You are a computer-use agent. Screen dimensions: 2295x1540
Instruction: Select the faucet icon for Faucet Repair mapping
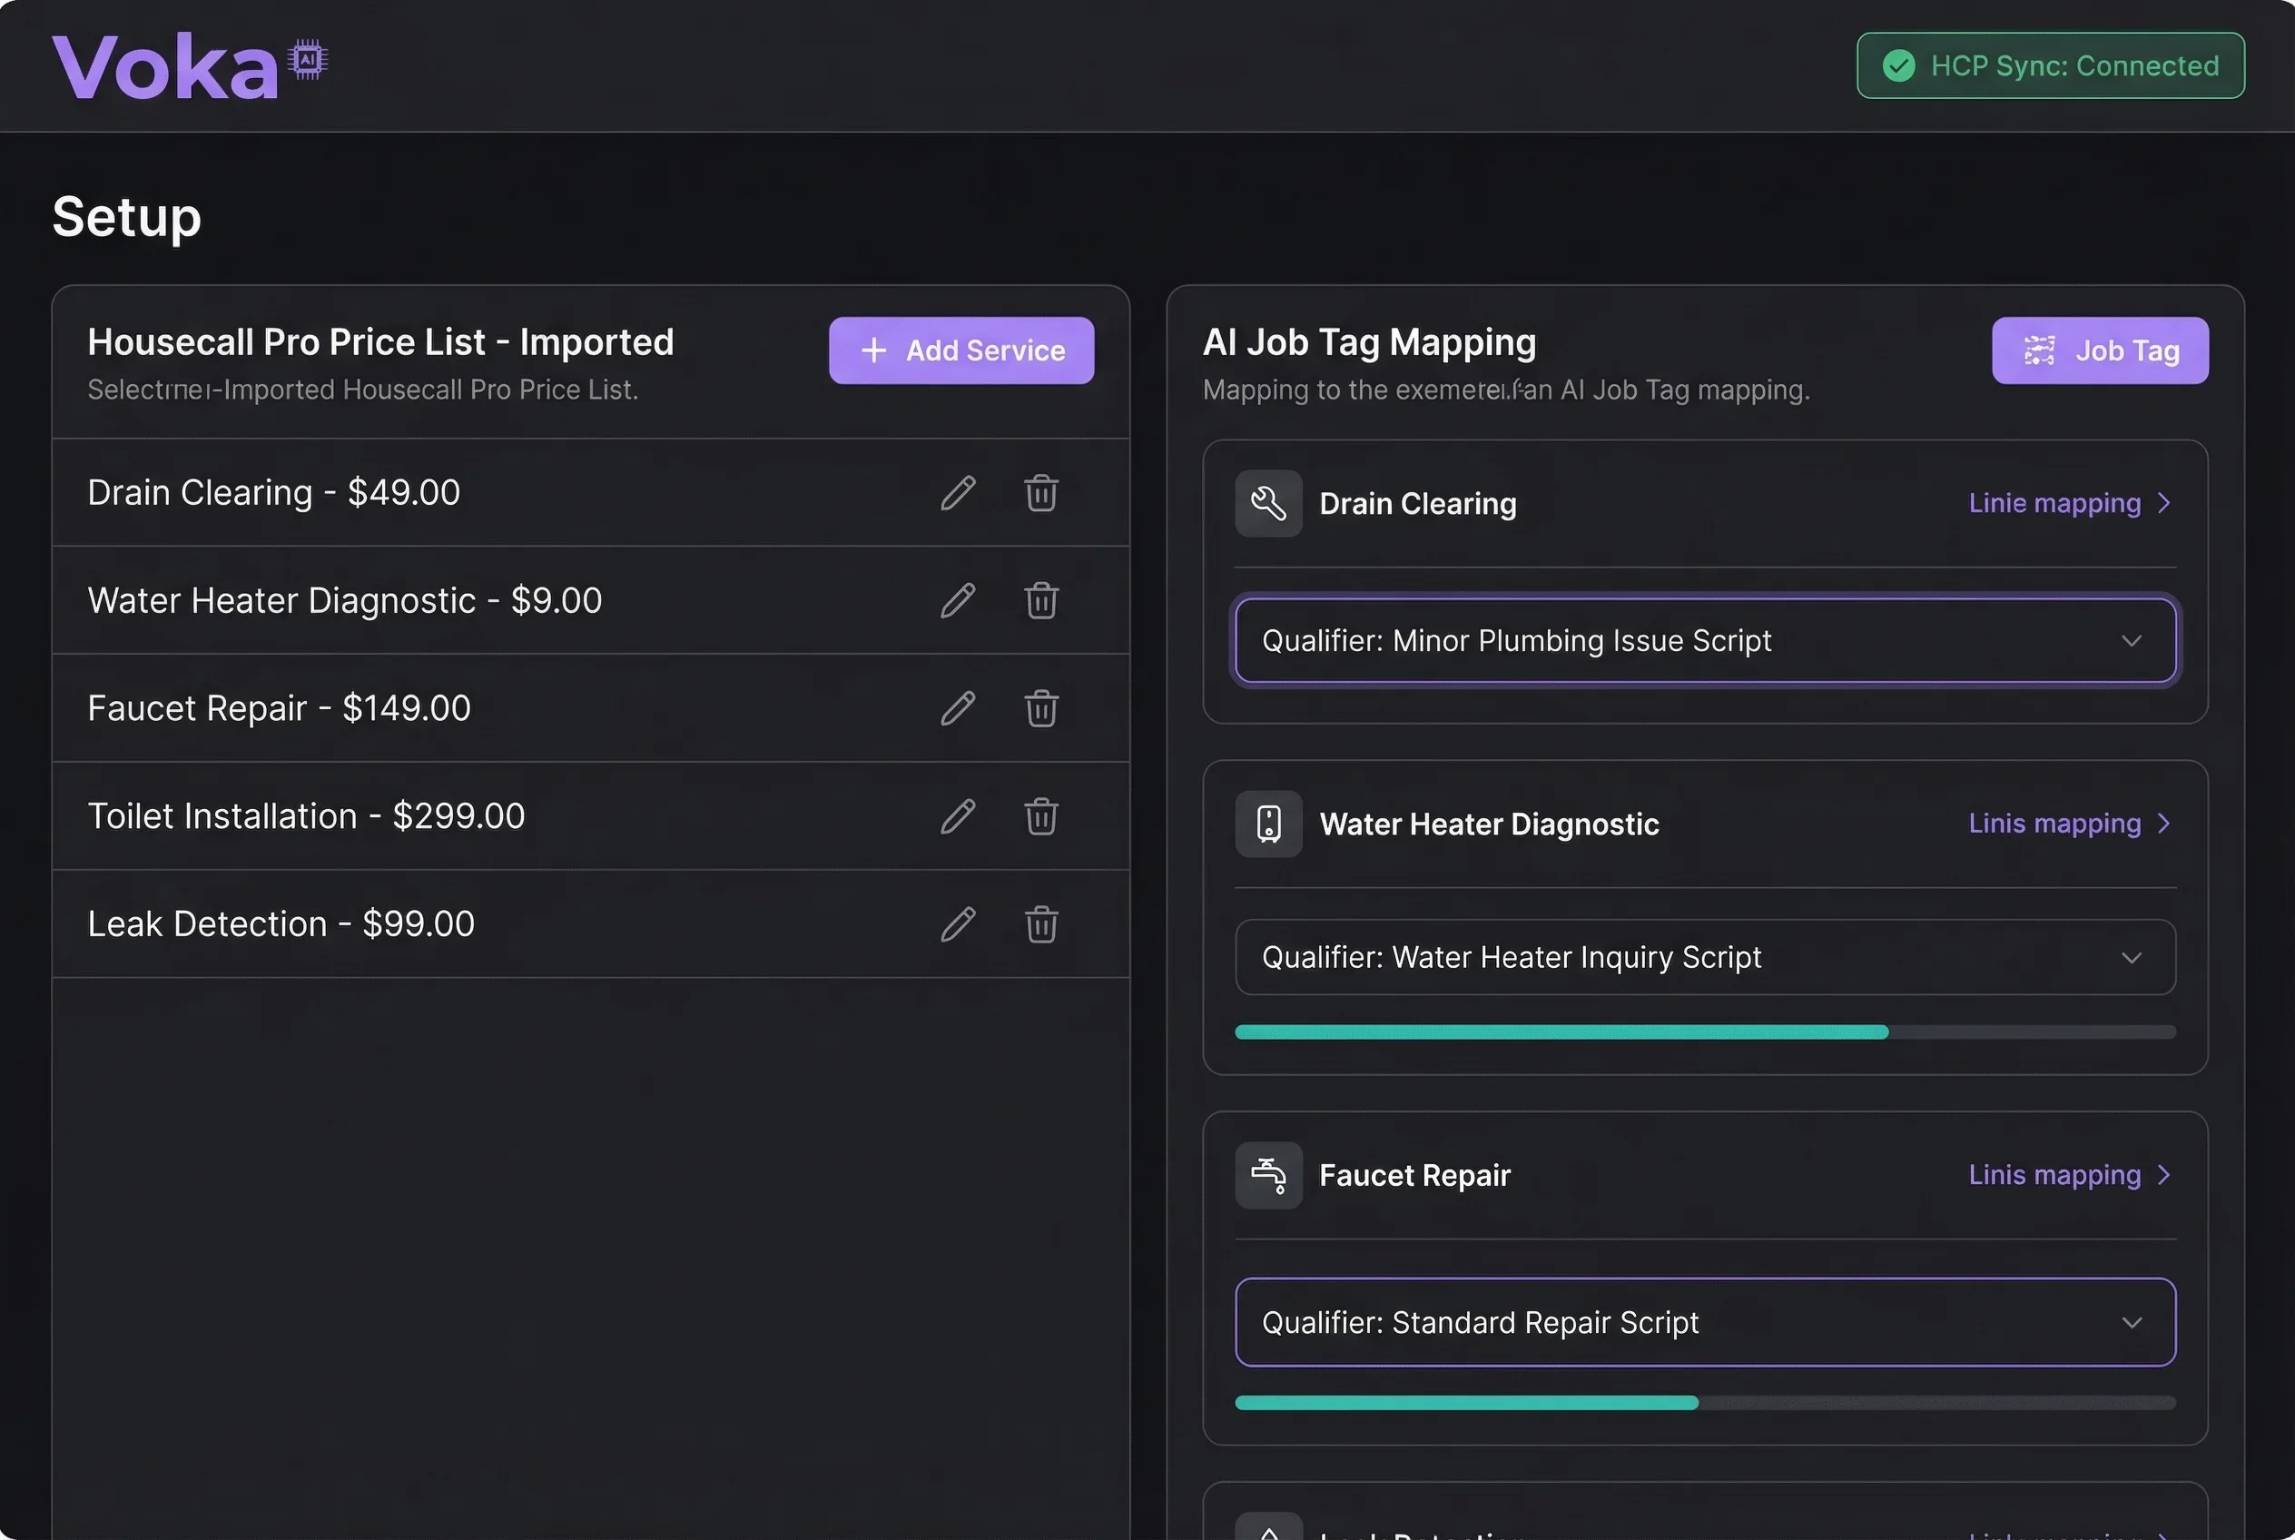coord(1268,1175)
